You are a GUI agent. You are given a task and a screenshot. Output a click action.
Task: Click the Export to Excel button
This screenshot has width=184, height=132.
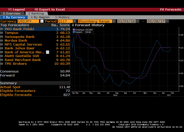50,9
